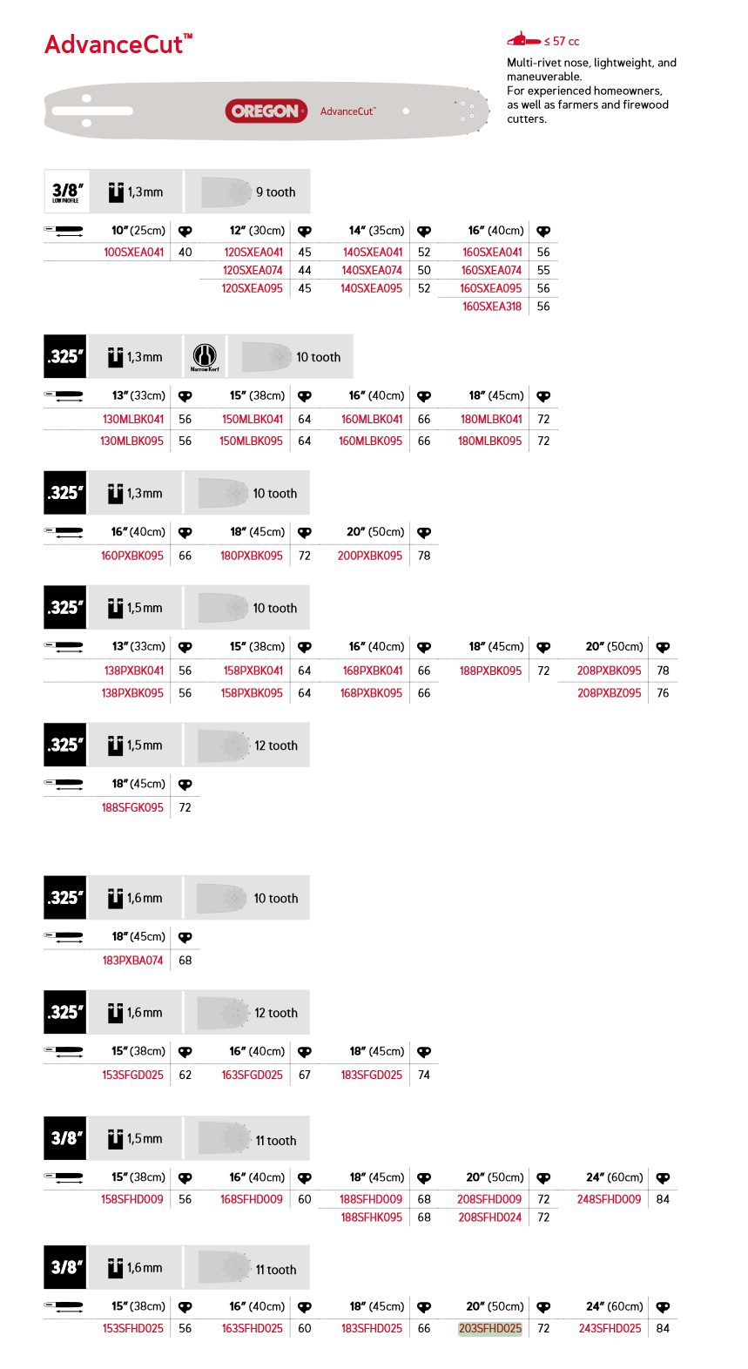
Task: Open the 248SFHD009 part link
Action: (610, 1199)
